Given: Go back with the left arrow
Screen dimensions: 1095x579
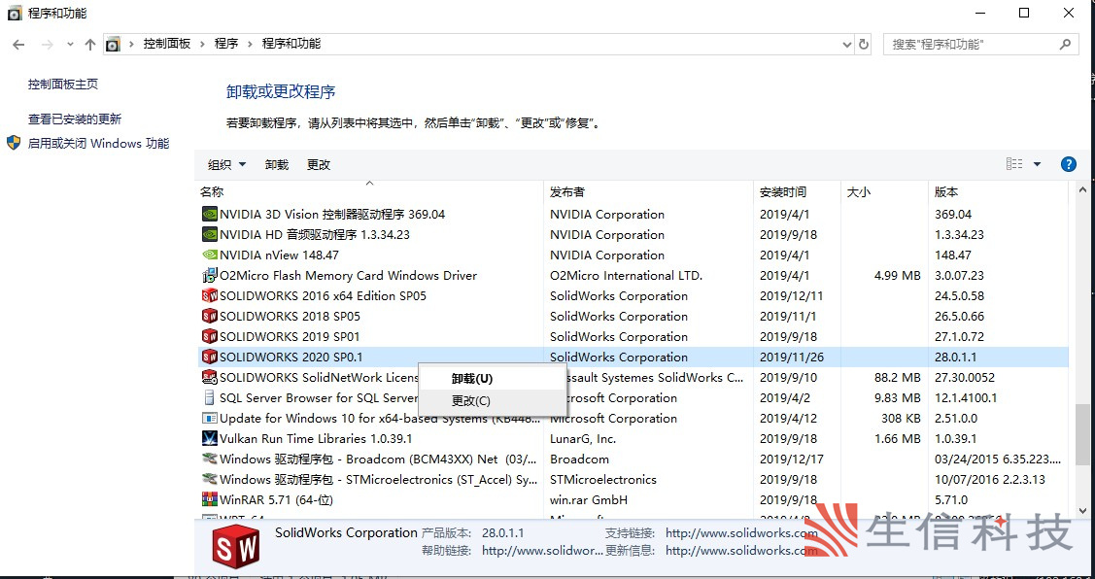Looking at the screenshot, I should [x=18, y=44].
